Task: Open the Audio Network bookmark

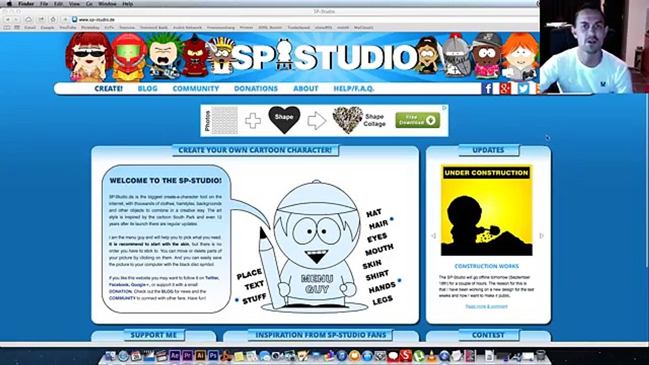Action: point(187,27)
